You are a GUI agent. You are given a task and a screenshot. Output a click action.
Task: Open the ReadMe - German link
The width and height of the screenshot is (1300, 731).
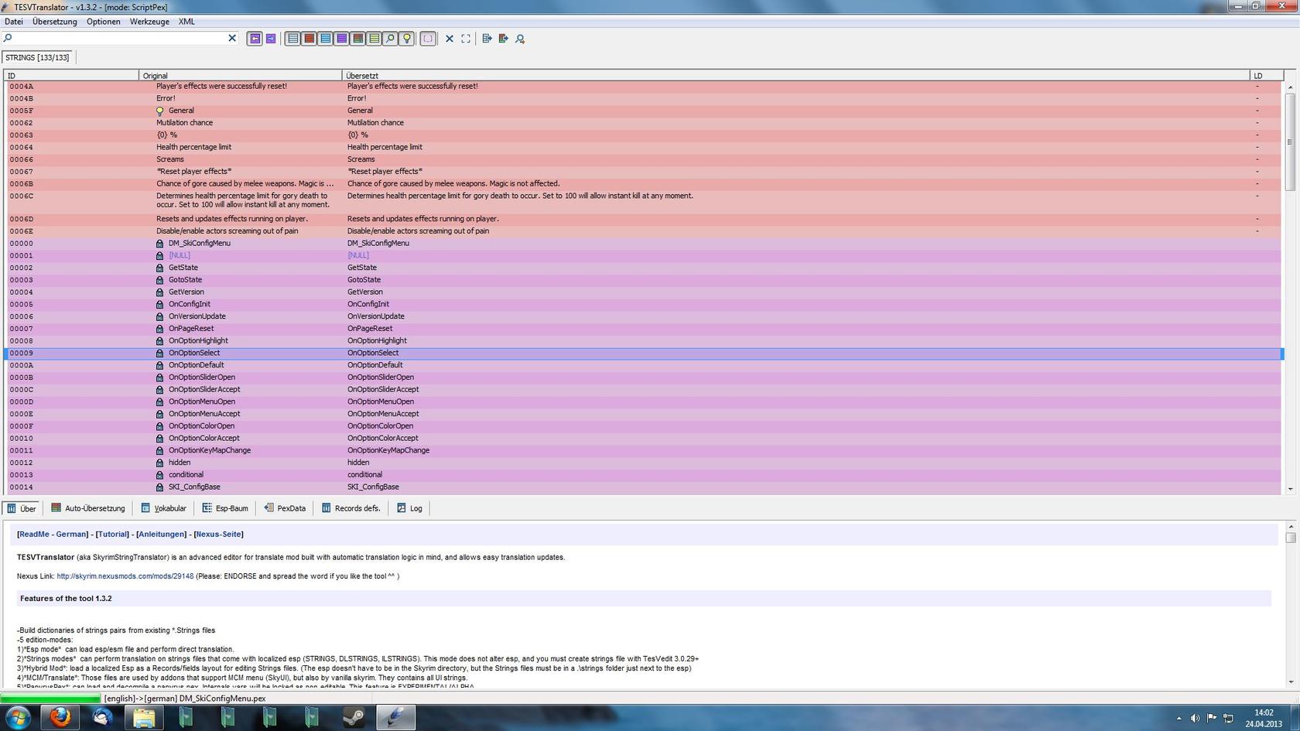tap(53, 535)
